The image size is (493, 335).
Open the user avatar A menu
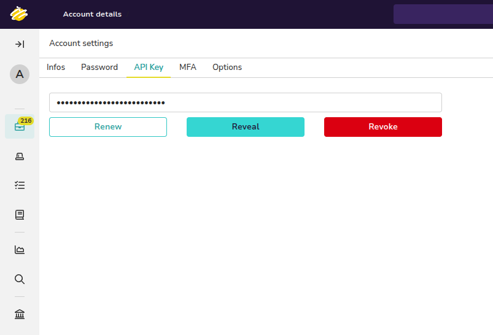[20, 74]
